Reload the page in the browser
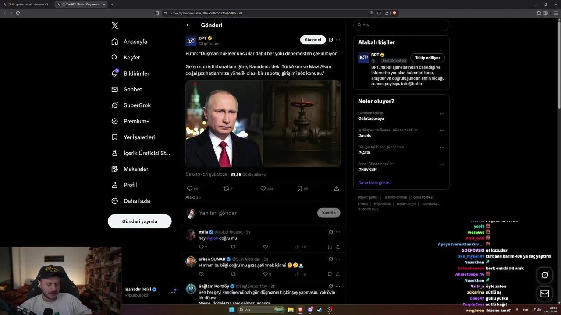Image resolution: width=561 pixels, height=315 pixels. (x=18, y=13)
